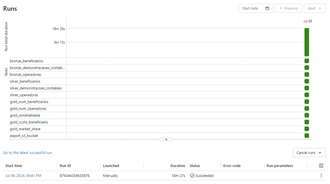Click the green Succeeded check icon

(x=192, y=176)
